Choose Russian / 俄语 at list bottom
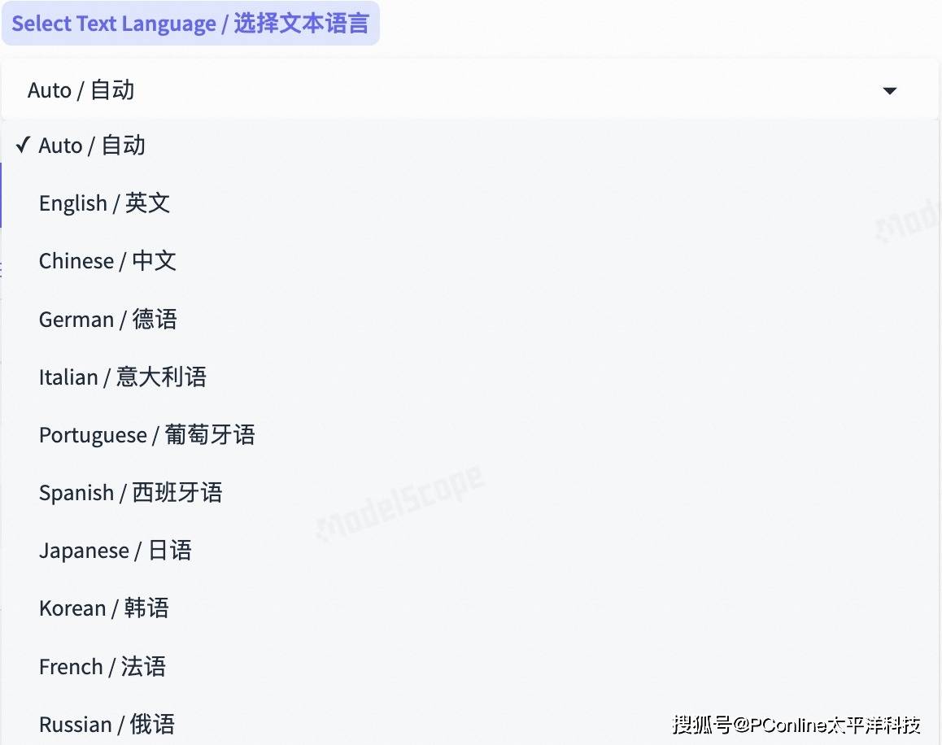Image resolution: width=942 pixels, height=745 pixels. coord(107,724)
